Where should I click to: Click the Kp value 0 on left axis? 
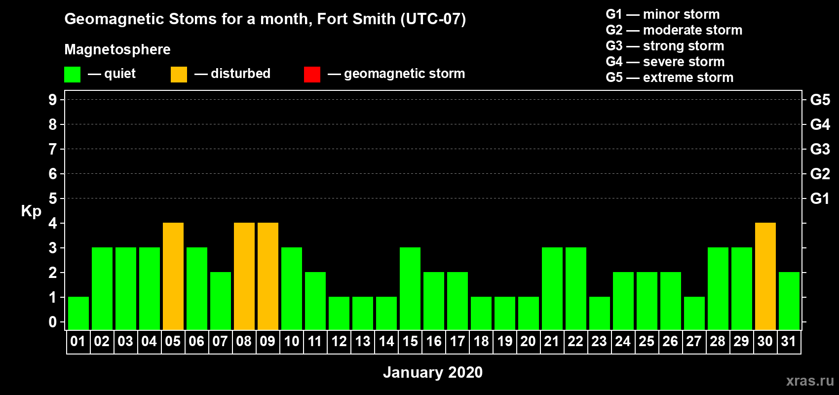click(53, 322)
